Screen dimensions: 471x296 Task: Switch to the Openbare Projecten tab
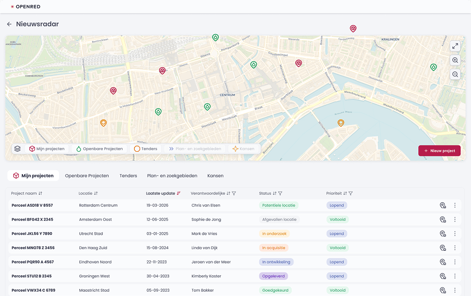pos(87,176)
